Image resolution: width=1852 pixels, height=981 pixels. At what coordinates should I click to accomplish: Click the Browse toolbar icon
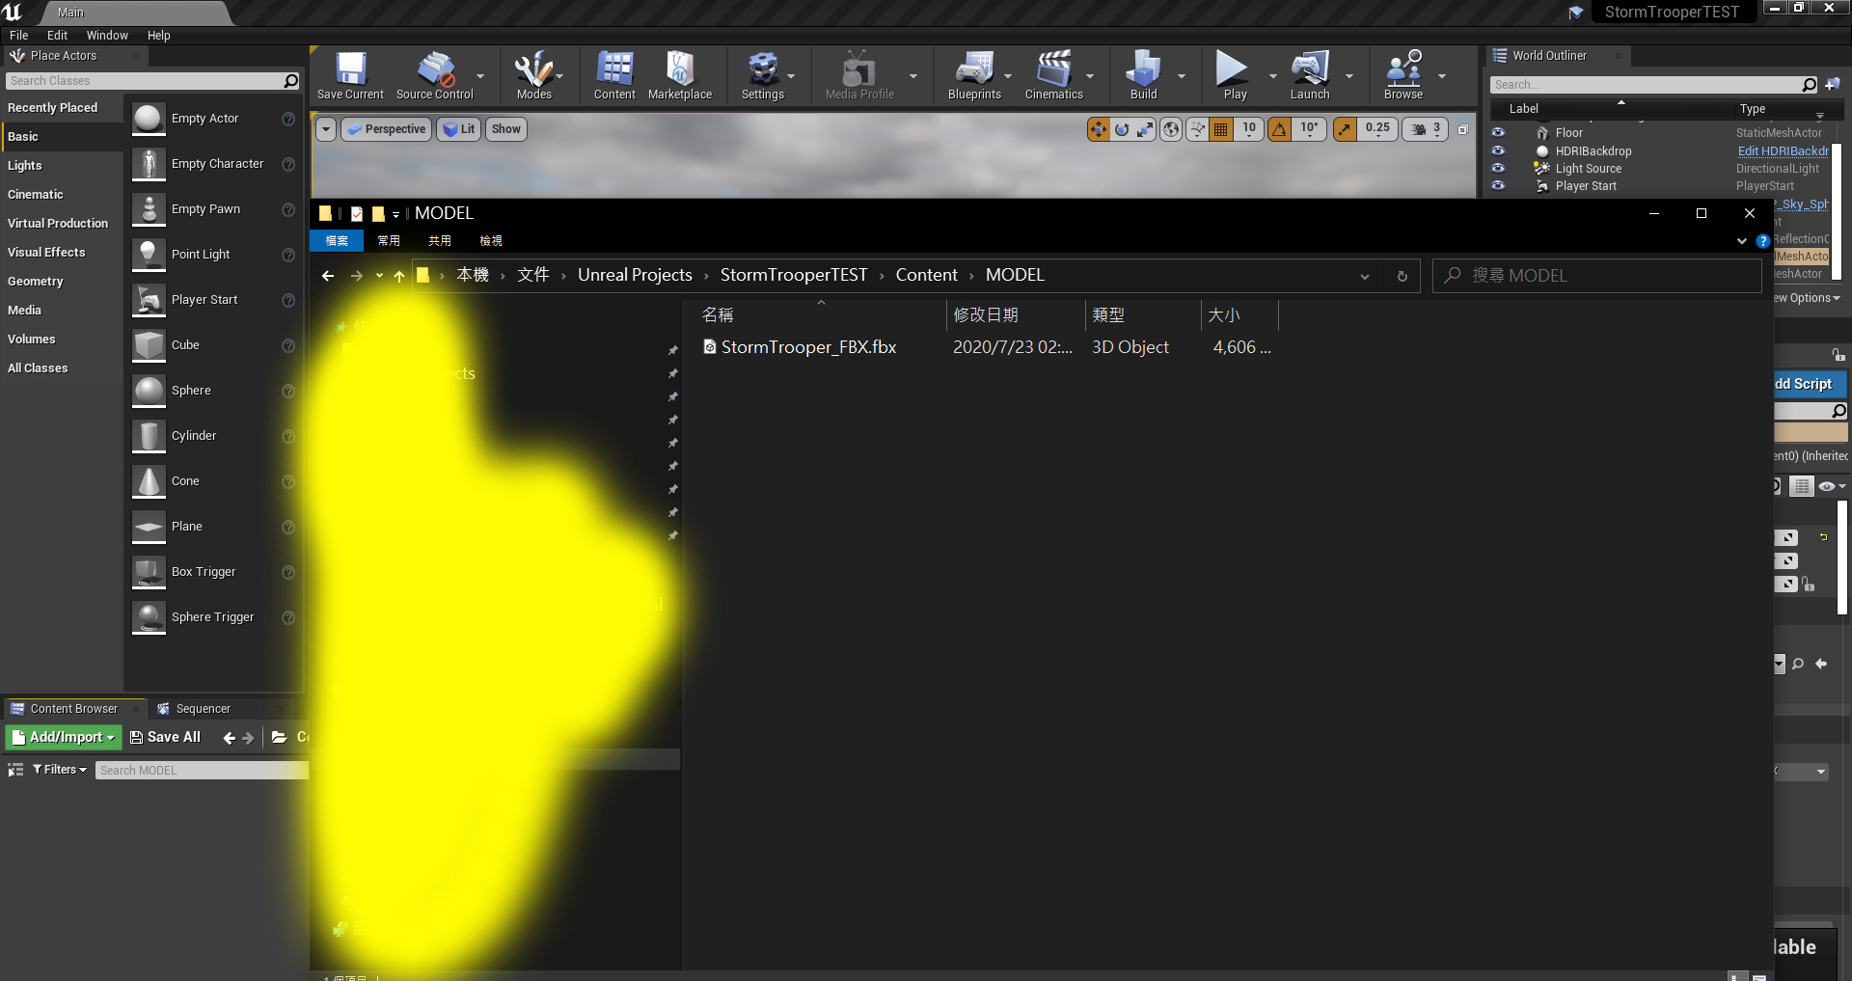click(1403, 75)
